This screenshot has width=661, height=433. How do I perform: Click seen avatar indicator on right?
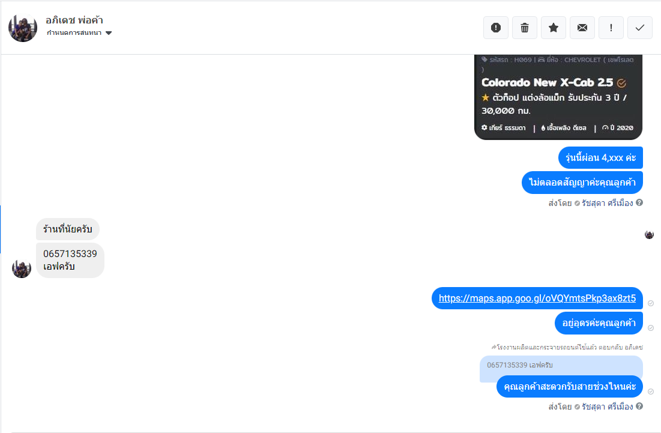click(649, 234)
